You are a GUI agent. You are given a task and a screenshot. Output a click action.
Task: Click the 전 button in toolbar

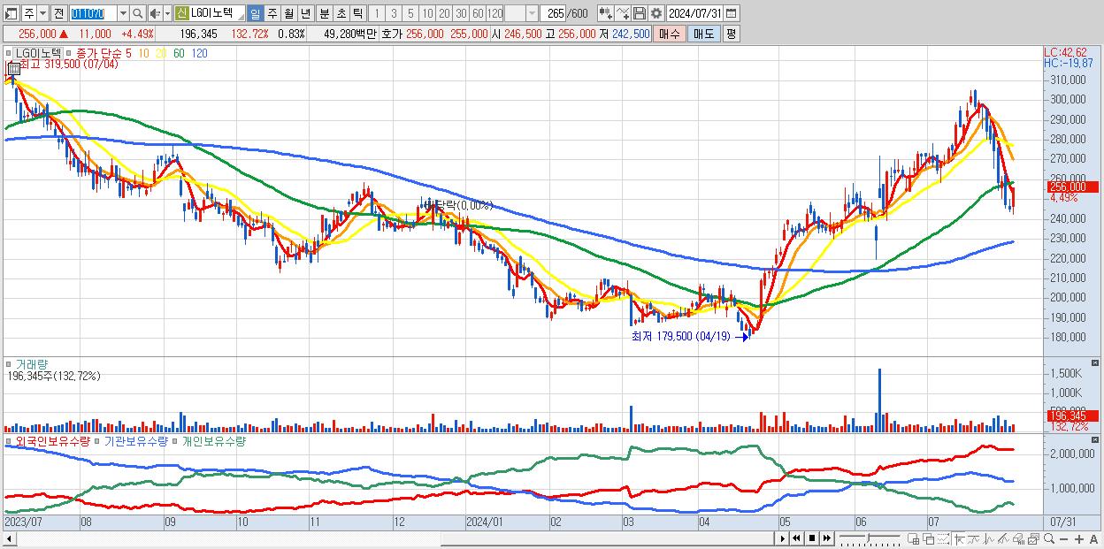[58, 13]
